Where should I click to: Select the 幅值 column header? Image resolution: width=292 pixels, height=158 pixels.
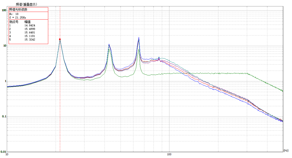(28, 22)
